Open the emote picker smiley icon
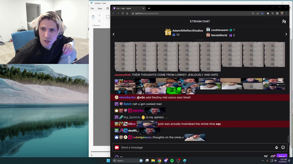293x164 pixels. pos(283,148)
